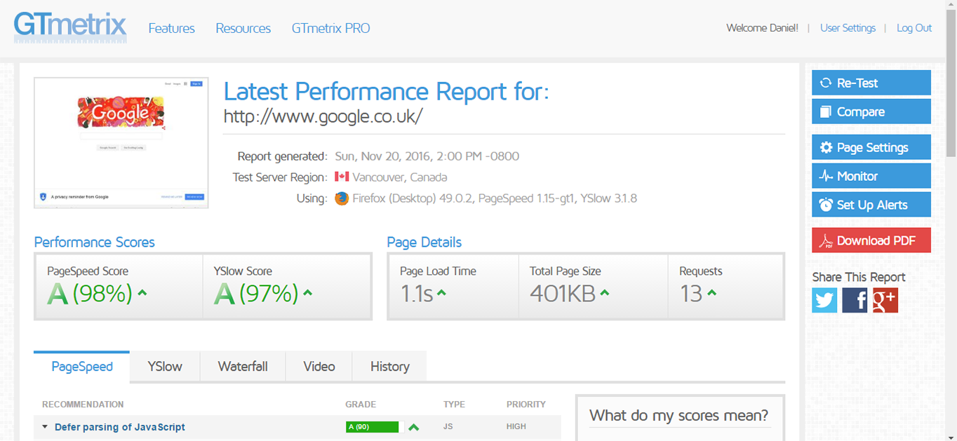Open the Waterfall tab

pyautogui.click(x=243, y=367)
